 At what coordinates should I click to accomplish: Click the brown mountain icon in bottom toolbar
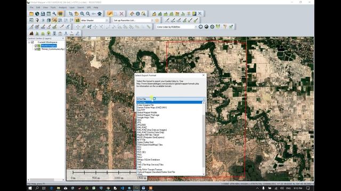pyautogui.click(x=31, y=33)
